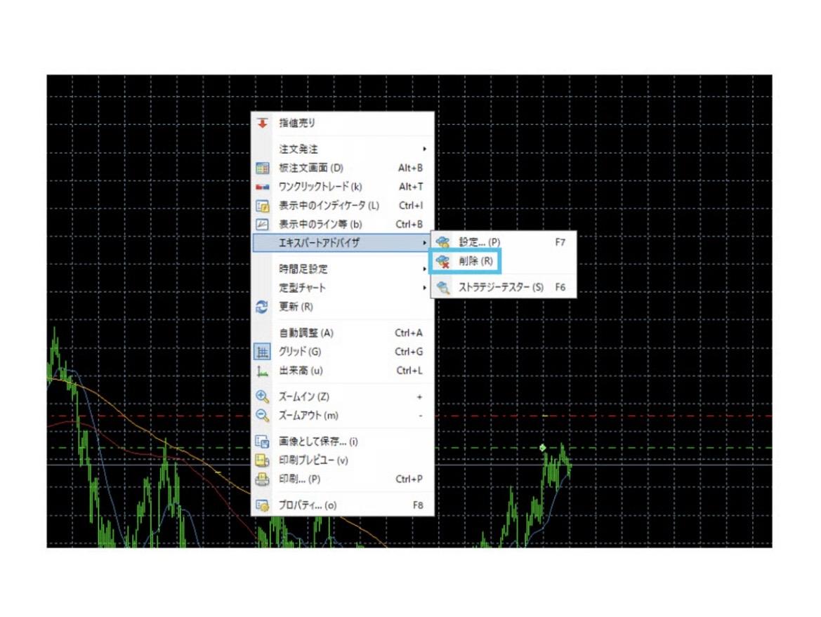Click the zoom in magnifier icon
821x617 pixels.
coord(263,397)
